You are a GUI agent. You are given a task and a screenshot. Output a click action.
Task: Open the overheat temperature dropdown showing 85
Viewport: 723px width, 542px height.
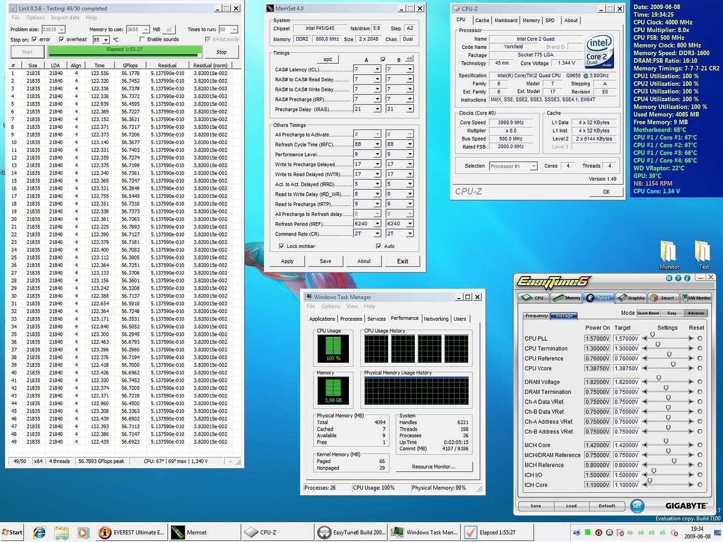pos(106,40)
